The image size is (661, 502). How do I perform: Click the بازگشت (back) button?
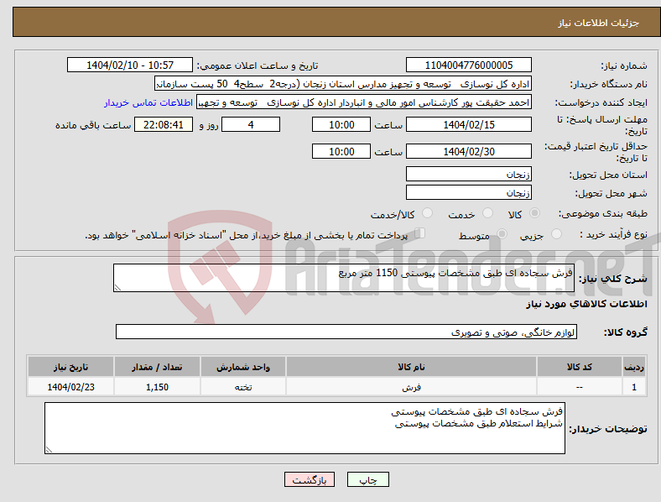[310, 479]
